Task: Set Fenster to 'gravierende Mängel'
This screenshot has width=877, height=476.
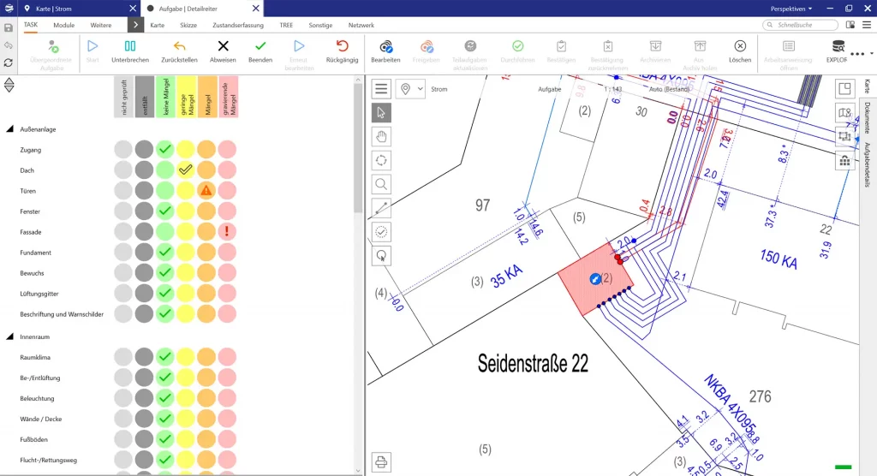Action: point(227,211)
